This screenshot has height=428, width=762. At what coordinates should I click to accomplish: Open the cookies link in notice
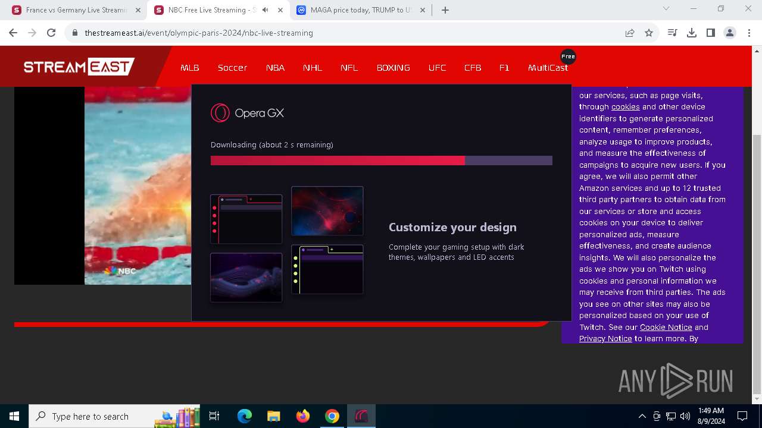point(625,107)
